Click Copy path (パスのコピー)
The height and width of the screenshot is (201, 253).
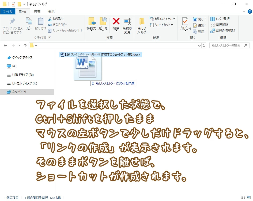57,25
